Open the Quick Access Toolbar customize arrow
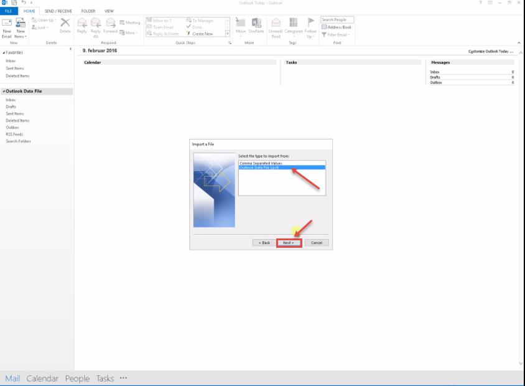Viewport: 525px width, 386px height. click(32, 2)
